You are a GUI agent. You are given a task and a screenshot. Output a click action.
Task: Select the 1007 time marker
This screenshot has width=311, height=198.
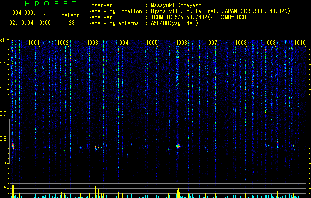pyautogui.click(x=211, y=43)
